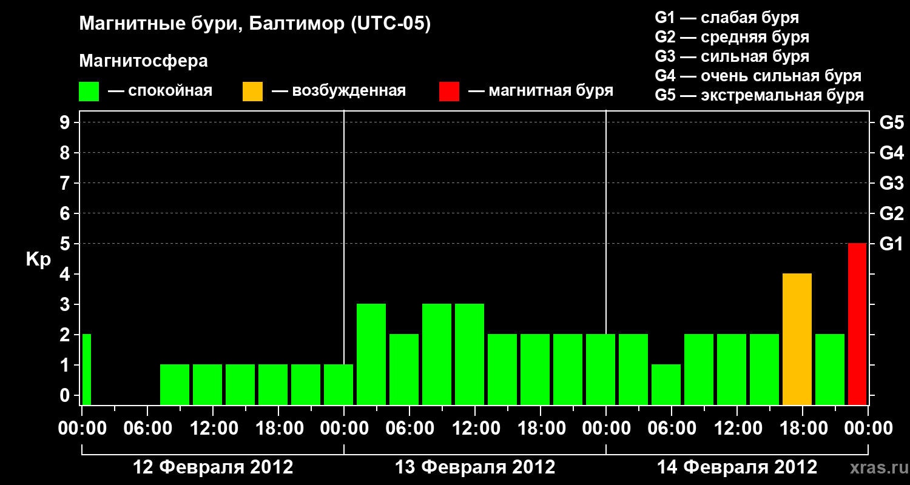Click the '06:00' tick label above 14 Февраля

click(x=671, y=429)
